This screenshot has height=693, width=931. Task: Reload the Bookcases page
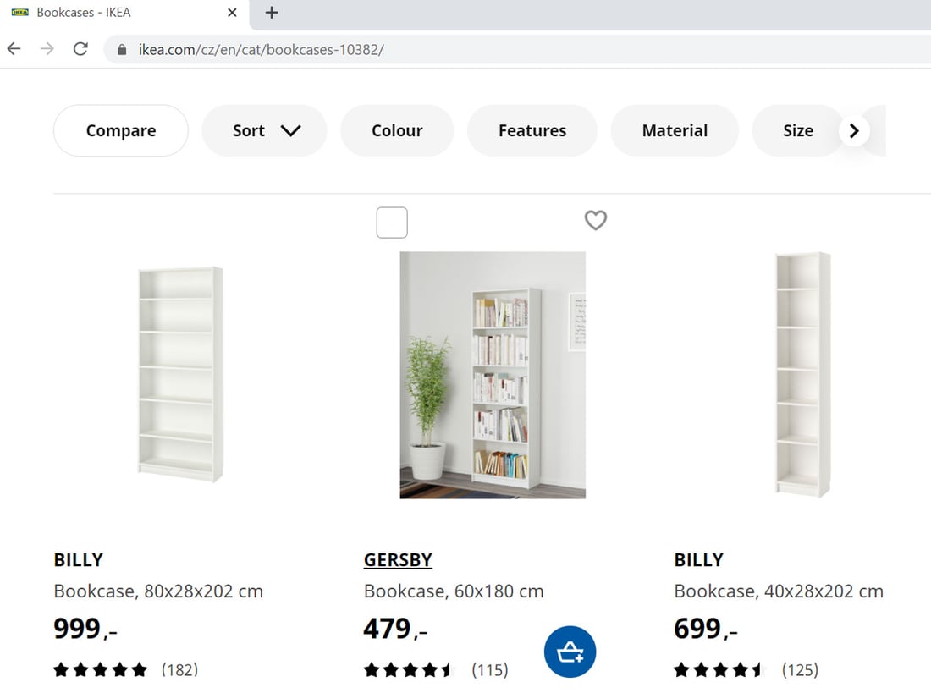(80, 48)
